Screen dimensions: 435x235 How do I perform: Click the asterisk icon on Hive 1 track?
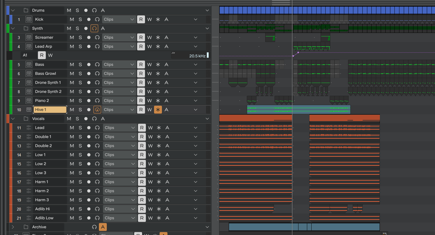pos(158,110)
